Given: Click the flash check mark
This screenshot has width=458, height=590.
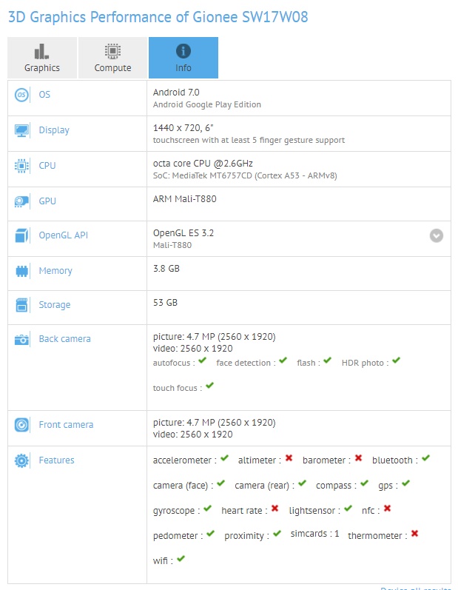Looking at the screenshot, I should click(x=327, y=361).
